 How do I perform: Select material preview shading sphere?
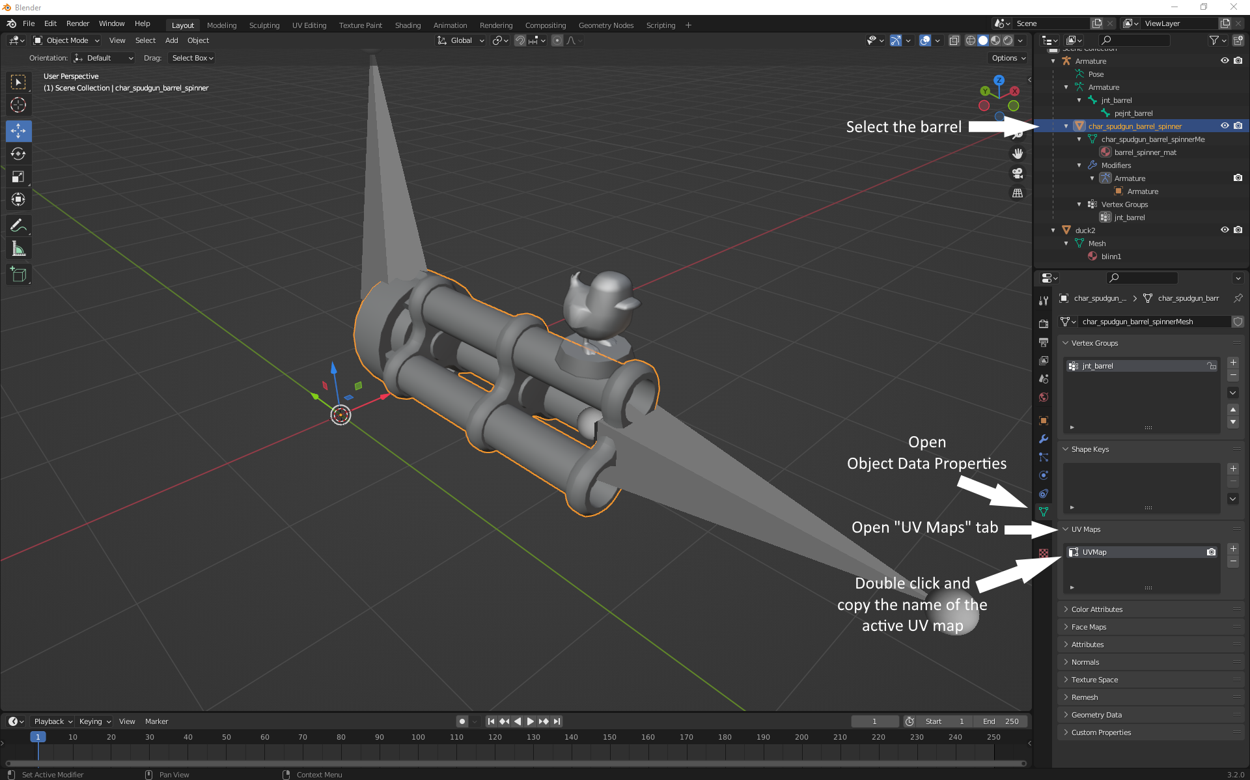995,40
